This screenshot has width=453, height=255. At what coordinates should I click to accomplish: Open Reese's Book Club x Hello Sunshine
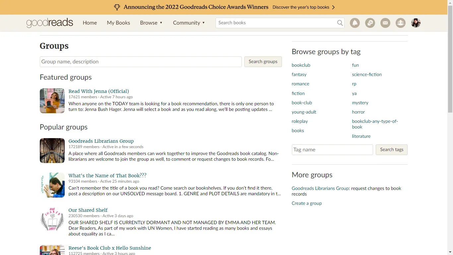pyautogui.click(x=109, y=248)
